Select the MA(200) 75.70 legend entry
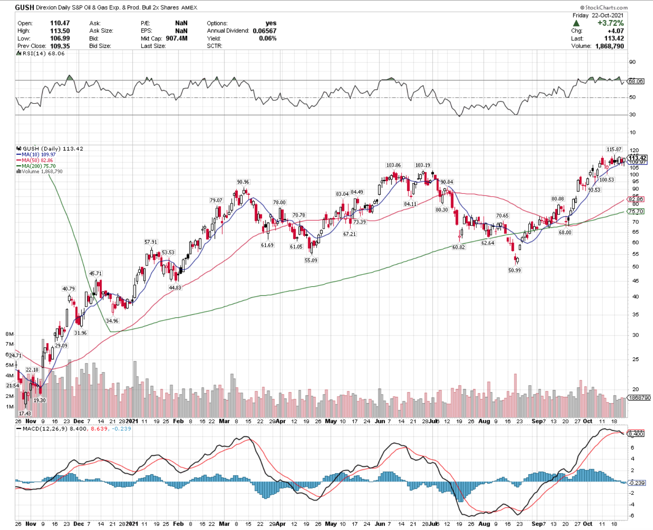 36,166
